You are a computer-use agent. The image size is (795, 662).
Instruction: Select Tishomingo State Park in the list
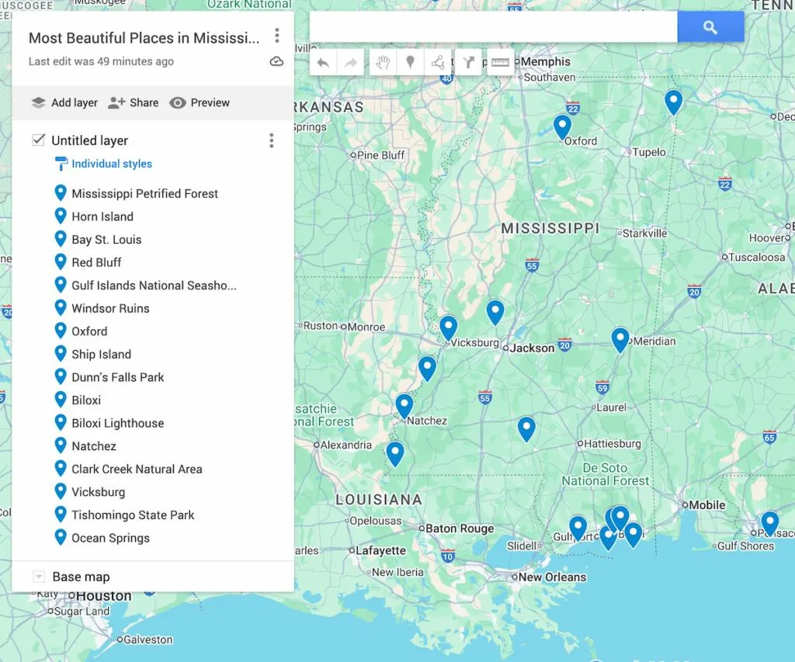pyautogui.click(x=133, y=515)
